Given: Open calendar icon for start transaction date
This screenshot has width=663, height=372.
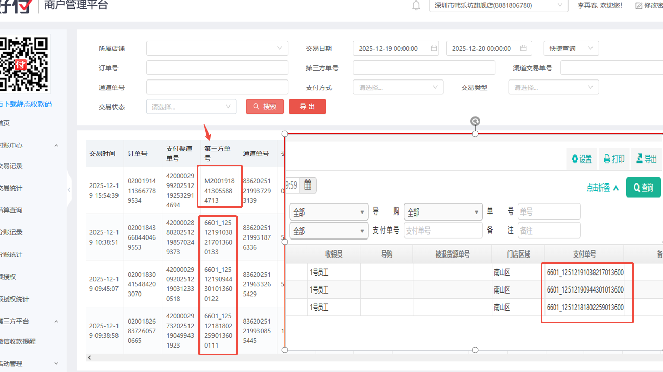Looking at the screenshot, I should coord(434,48).
